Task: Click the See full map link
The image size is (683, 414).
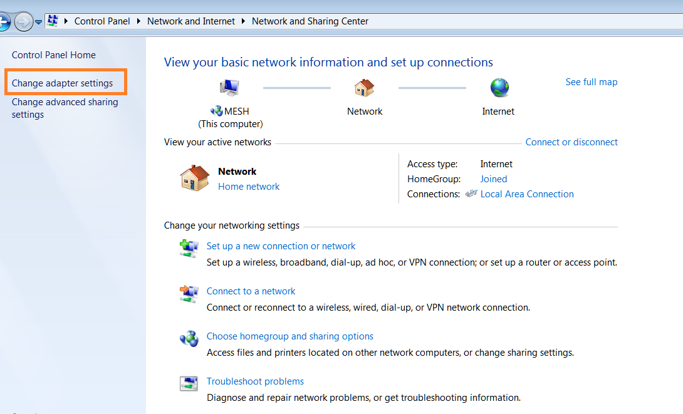Action: [x=591, y=82]
